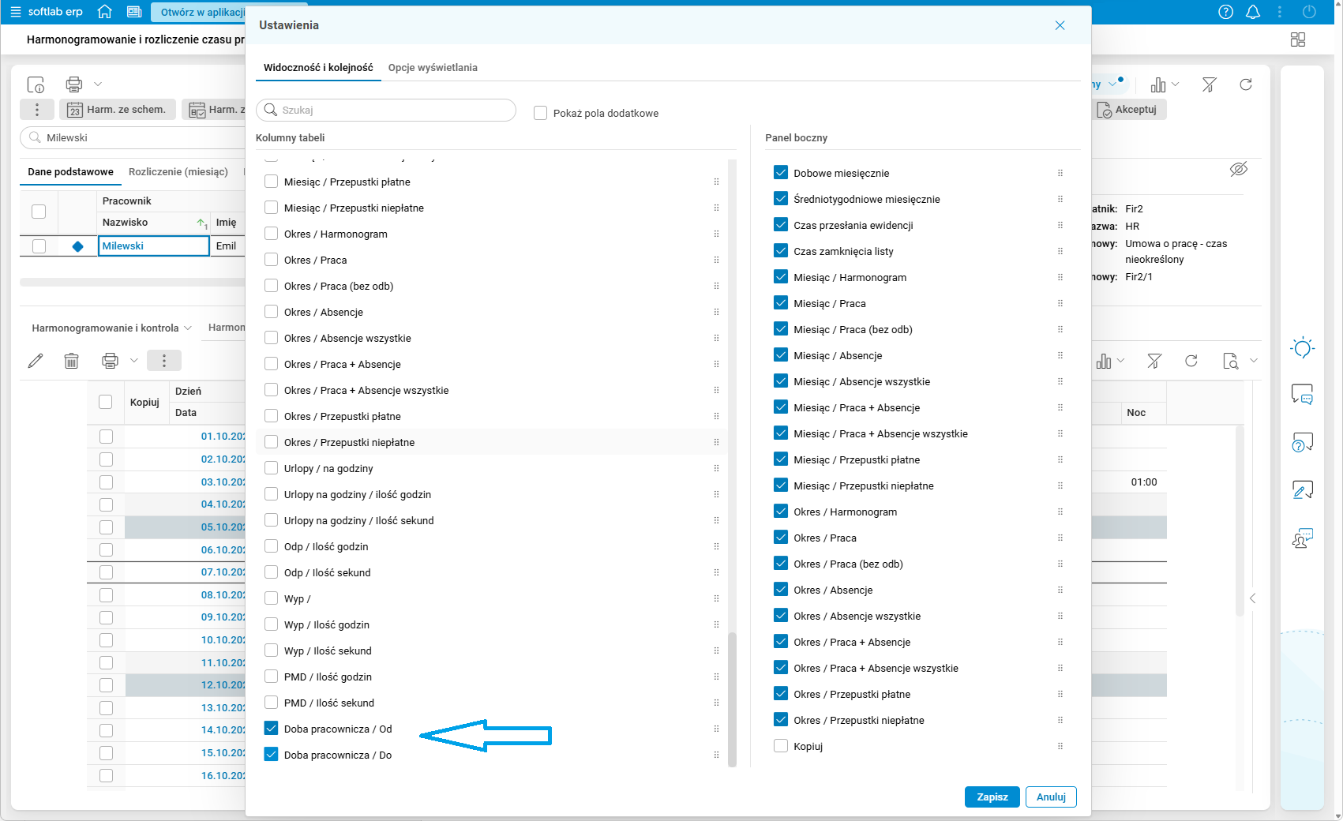1343x821 pixels.
Task: Enable the Pokaż pola dodatkowe checkbox
Action: [x=541, y=113]
